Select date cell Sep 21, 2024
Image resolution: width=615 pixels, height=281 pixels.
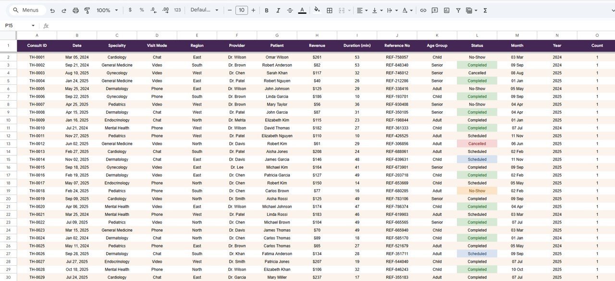(77, 65)
